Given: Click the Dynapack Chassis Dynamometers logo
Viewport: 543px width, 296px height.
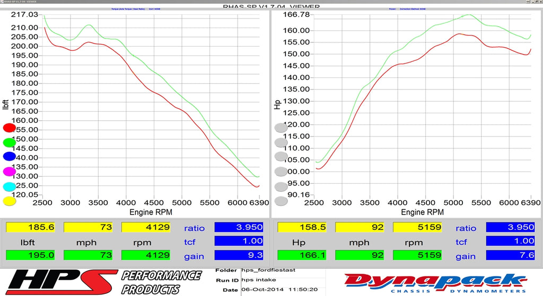Looking at the screenshot, I should click(435, 283).
